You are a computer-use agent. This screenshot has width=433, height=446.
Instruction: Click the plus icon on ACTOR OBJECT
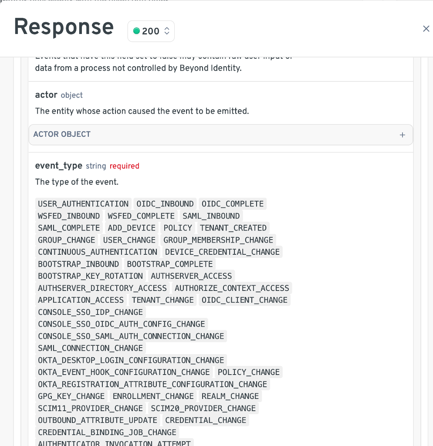coord(403,135)
